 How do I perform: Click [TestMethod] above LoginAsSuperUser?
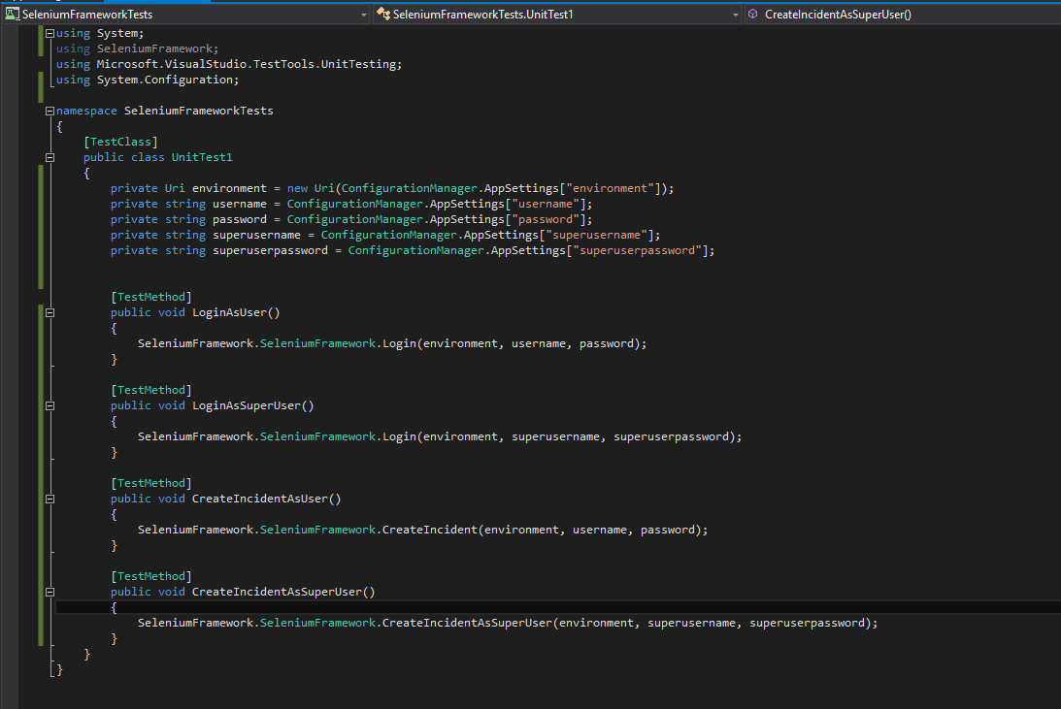pos(151,391)
